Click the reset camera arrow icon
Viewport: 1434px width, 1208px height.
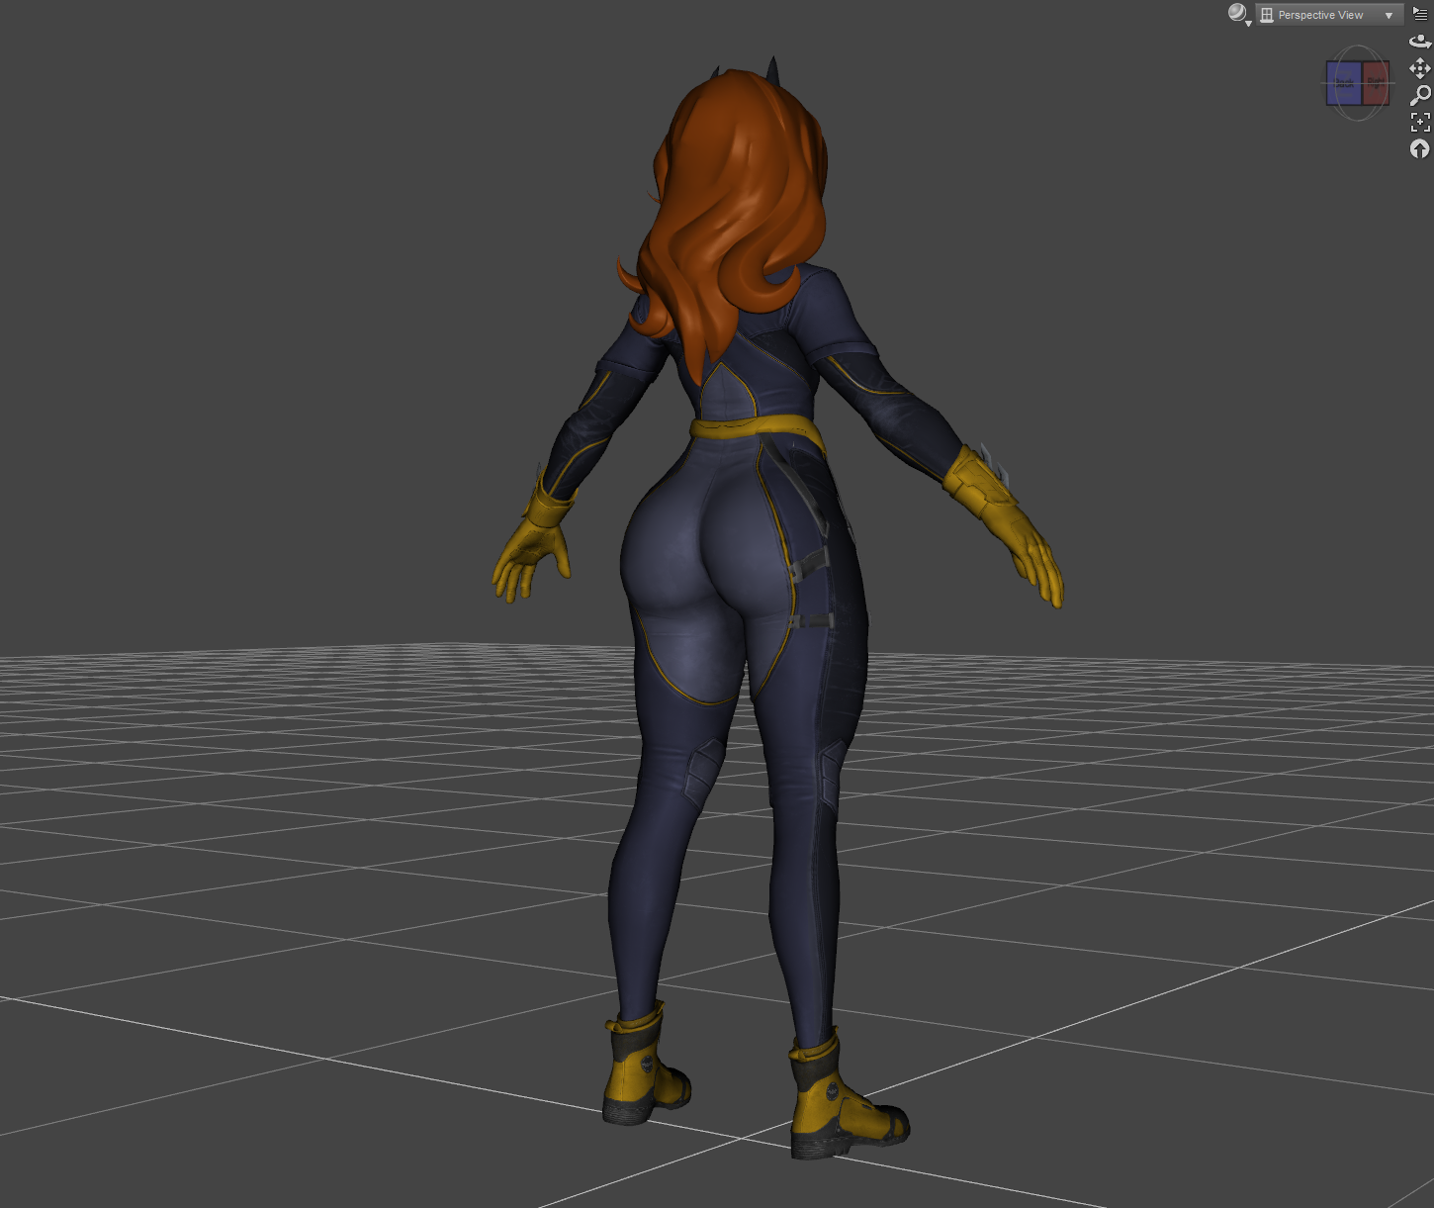click(1420, 148)
